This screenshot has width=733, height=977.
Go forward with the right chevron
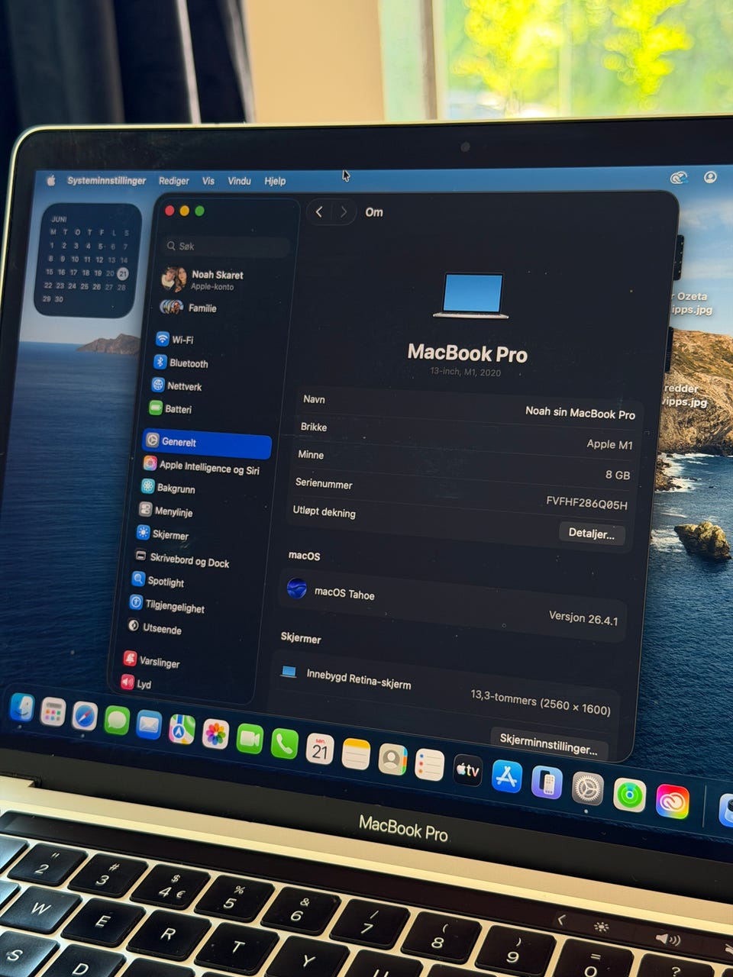(344, 211)
